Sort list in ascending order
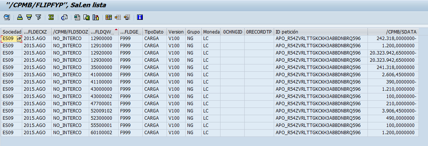The width and height of the screenshot is (428, 146). (20, 18)
